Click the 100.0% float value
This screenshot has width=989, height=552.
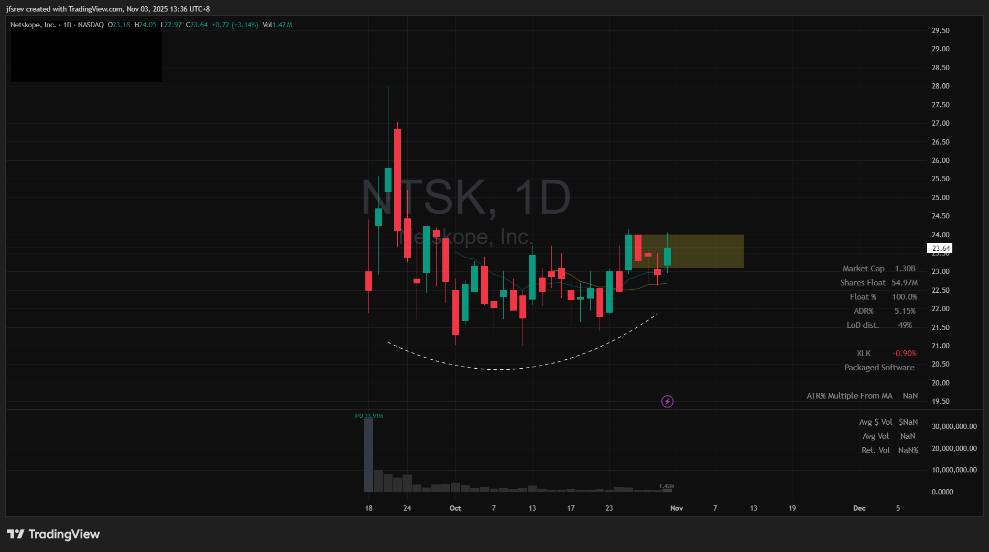coord(905,297)
